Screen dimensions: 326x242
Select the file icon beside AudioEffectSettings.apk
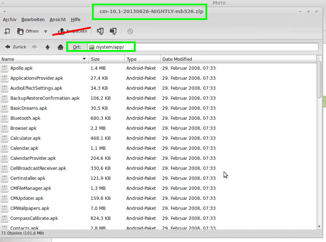point(5,88)
